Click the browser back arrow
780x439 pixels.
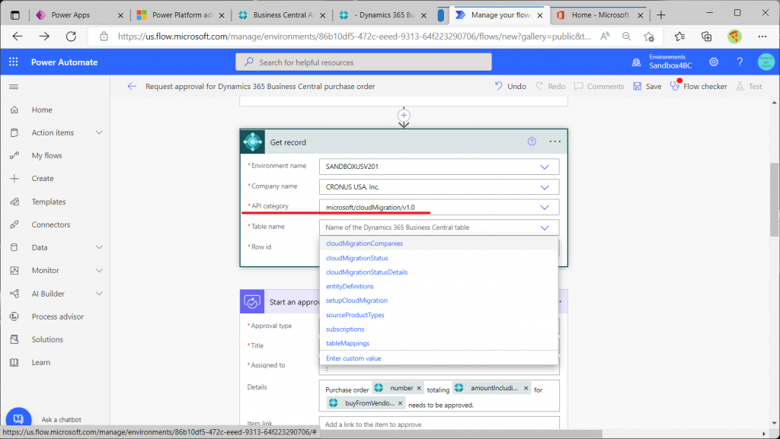[x=18, y=37]
